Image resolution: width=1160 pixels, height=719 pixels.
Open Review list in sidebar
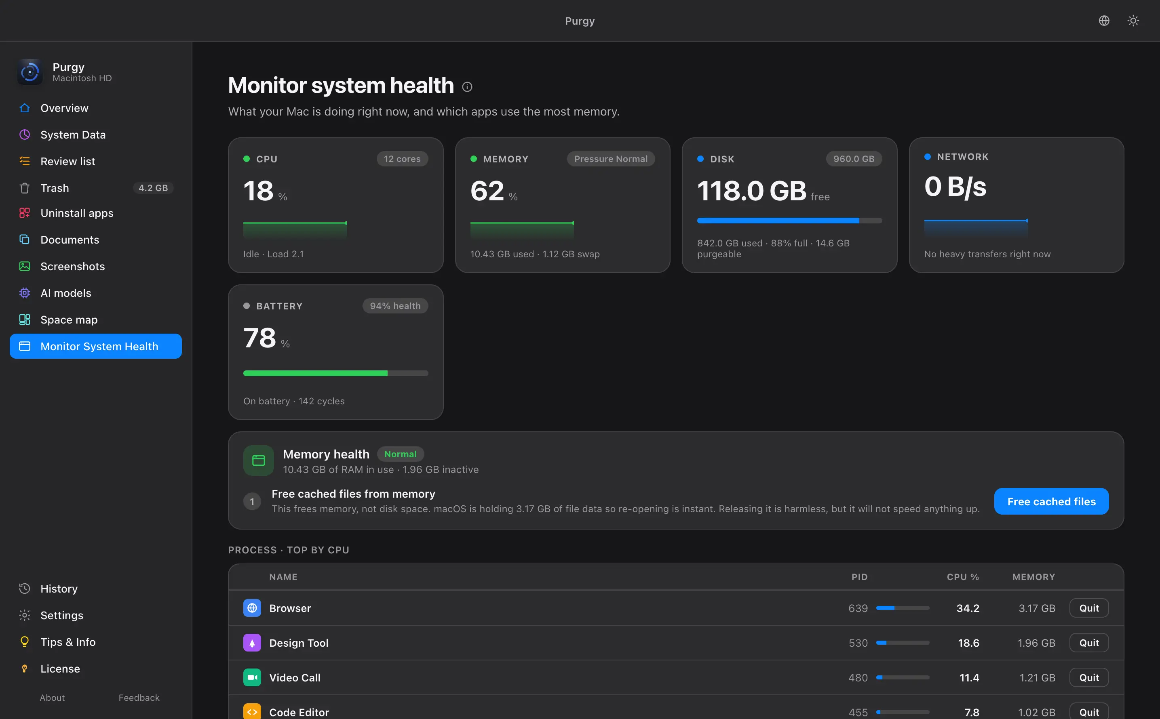pos(96,161)
